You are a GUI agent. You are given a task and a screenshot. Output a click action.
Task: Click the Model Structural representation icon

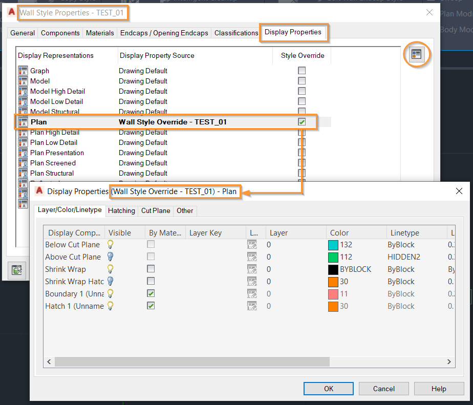[x=24, y=112]
